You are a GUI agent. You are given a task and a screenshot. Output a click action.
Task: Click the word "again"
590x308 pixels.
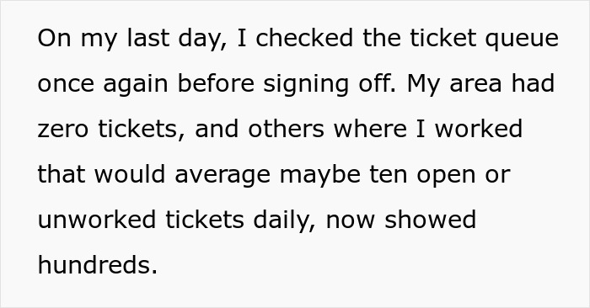136,84
